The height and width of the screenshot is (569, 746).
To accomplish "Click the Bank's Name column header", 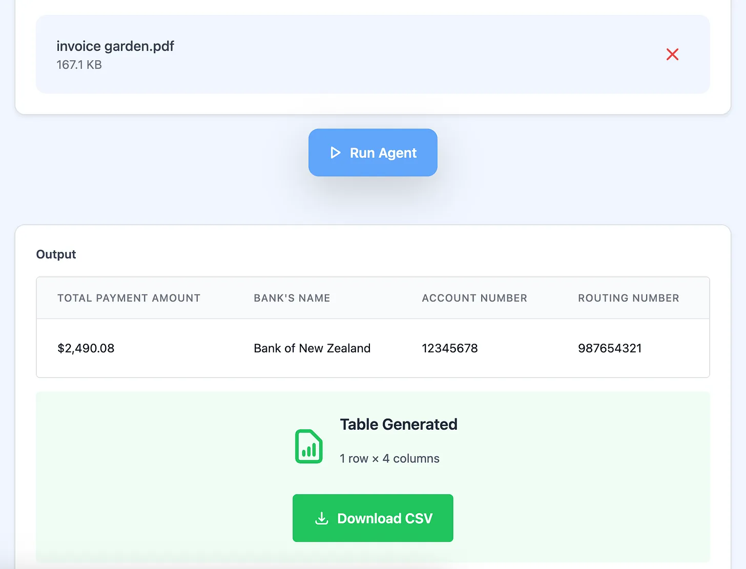I will [292, 298].
